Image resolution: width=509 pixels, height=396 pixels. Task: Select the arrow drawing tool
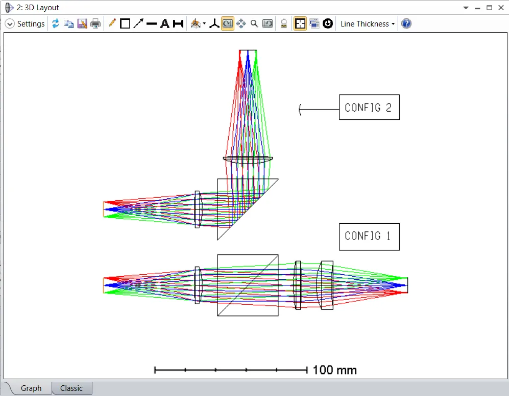coord(138,24)
